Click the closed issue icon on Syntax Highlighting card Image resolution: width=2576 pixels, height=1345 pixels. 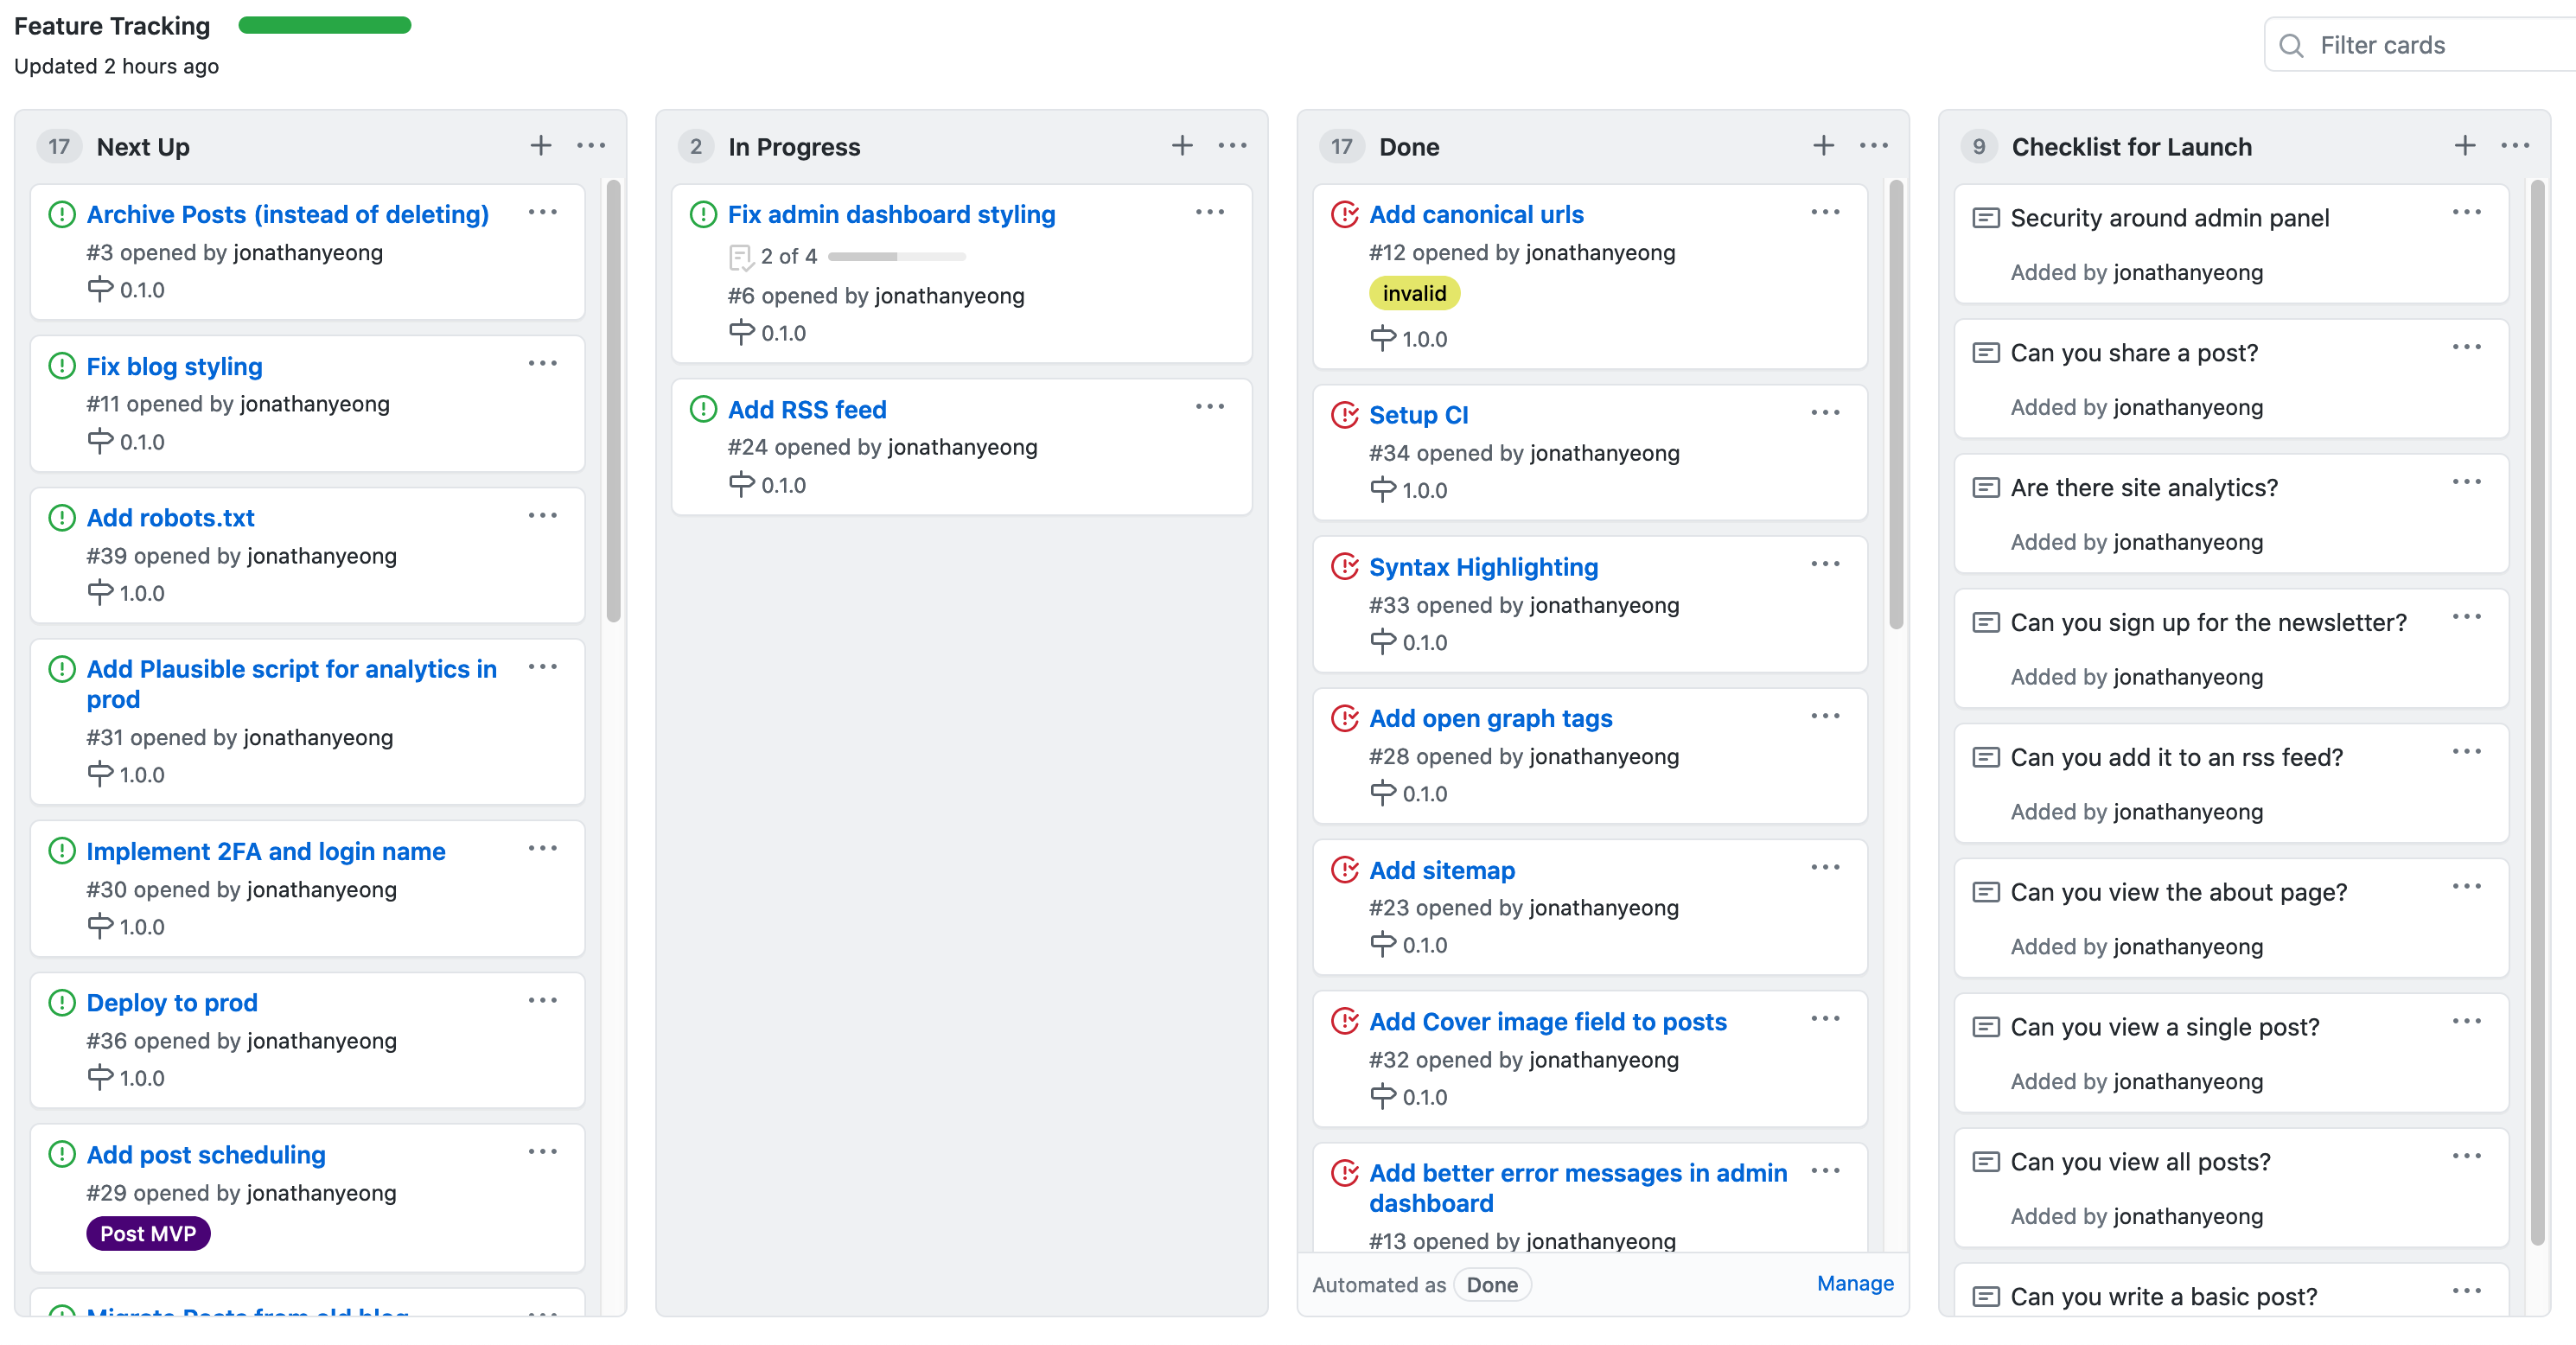(x=1345, y=565)
